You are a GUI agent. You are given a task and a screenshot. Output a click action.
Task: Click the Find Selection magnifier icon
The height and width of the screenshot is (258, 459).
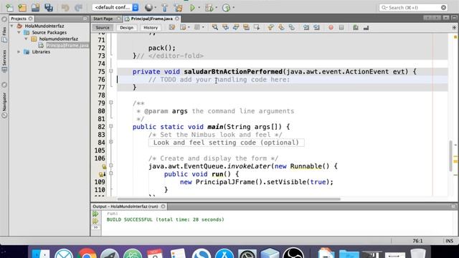click(x=215, y=27)
